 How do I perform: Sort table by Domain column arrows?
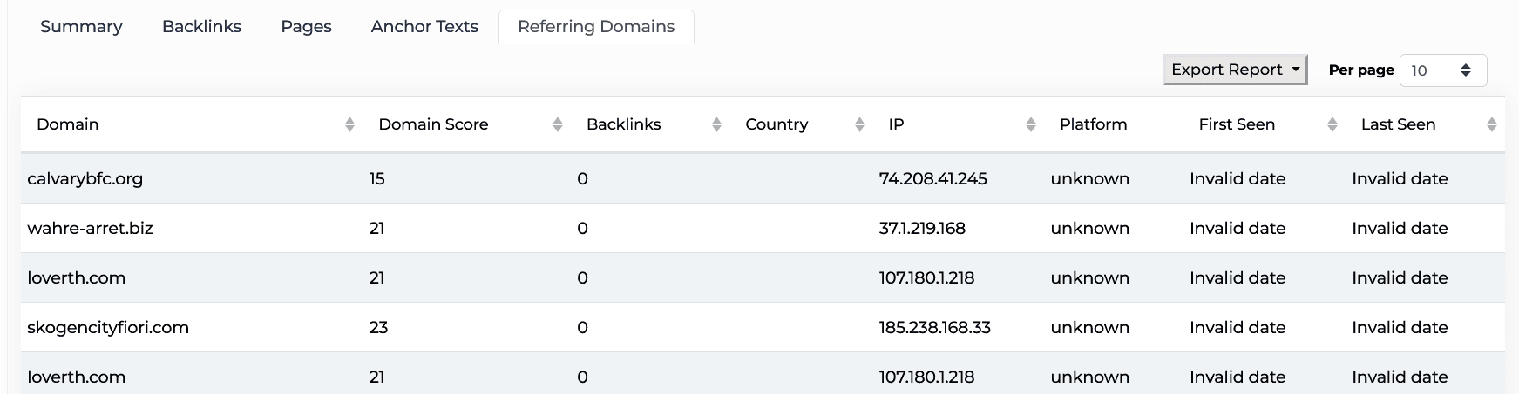pyautogui.click(x=349, y=124)
